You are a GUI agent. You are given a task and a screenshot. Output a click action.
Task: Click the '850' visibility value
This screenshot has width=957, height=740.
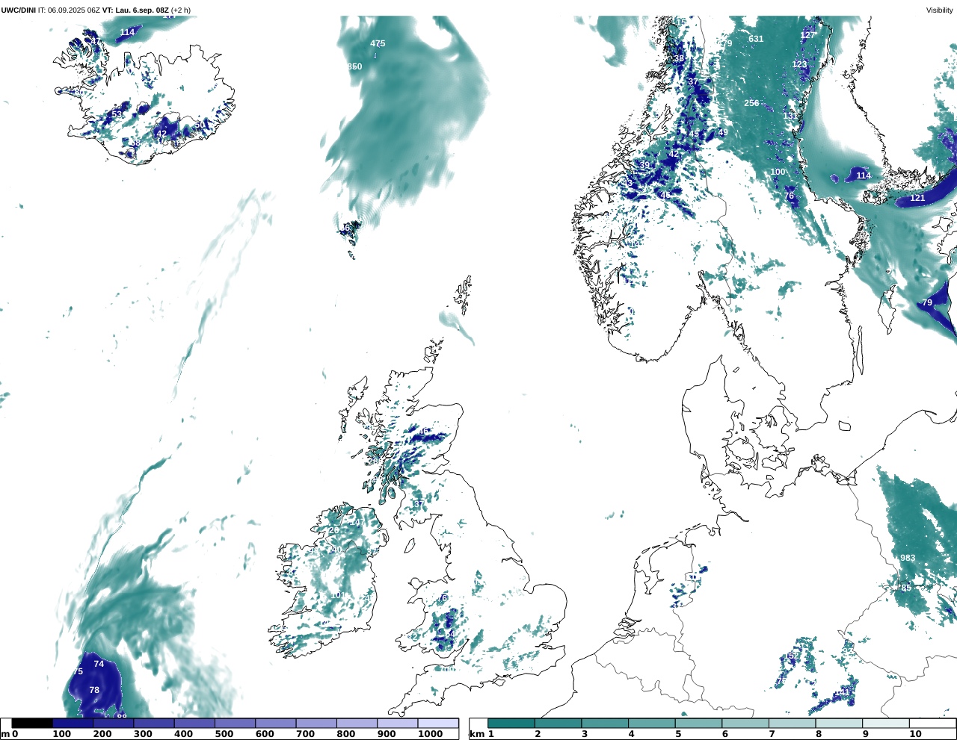click(354, 66)
